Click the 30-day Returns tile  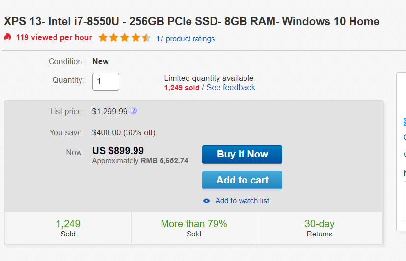point(320,228)
